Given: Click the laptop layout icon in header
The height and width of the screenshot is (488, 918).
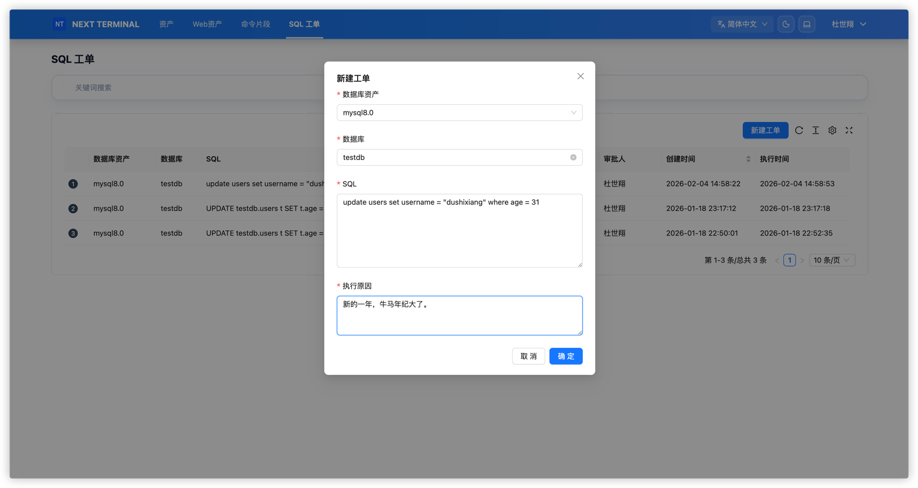Looking at the screenshot, I should (x=806, y=24).
